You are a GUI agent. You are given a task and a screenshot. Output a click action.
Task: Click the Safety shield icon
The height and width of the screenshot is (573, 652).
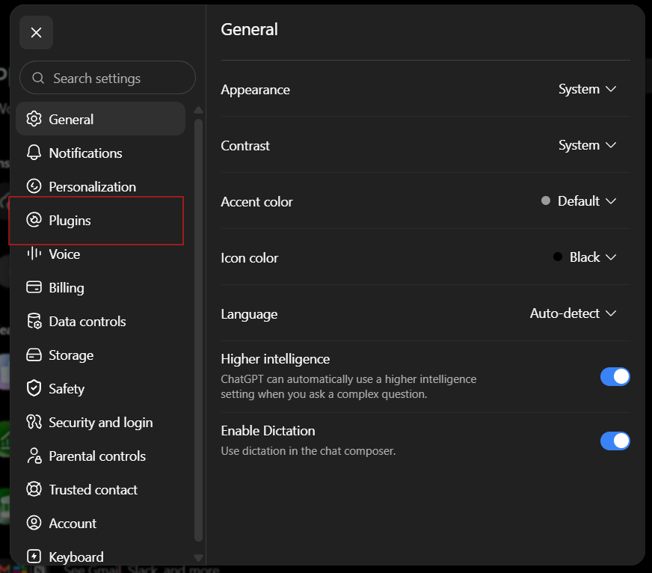point(34,388)
